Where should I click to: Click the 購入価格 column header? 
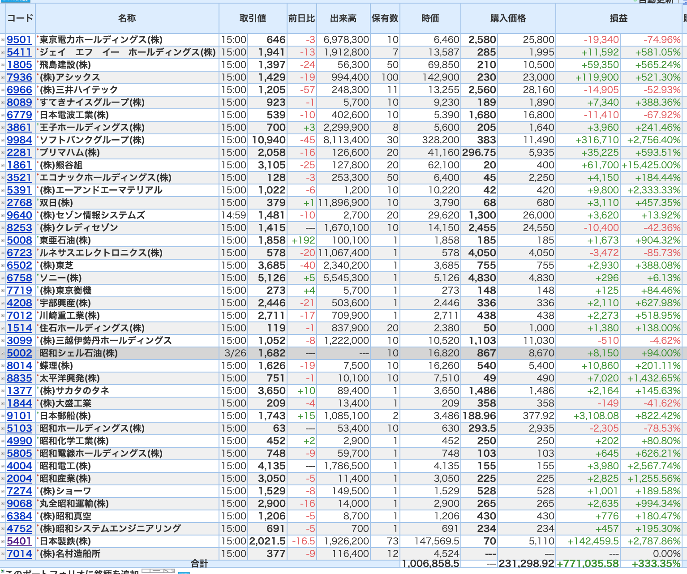[x=508, y=18]
